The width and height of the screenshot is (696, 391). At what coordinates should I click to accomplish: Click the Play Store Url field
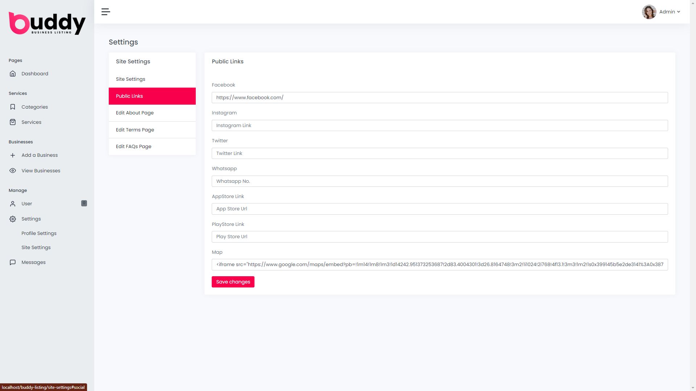point(439,237)
